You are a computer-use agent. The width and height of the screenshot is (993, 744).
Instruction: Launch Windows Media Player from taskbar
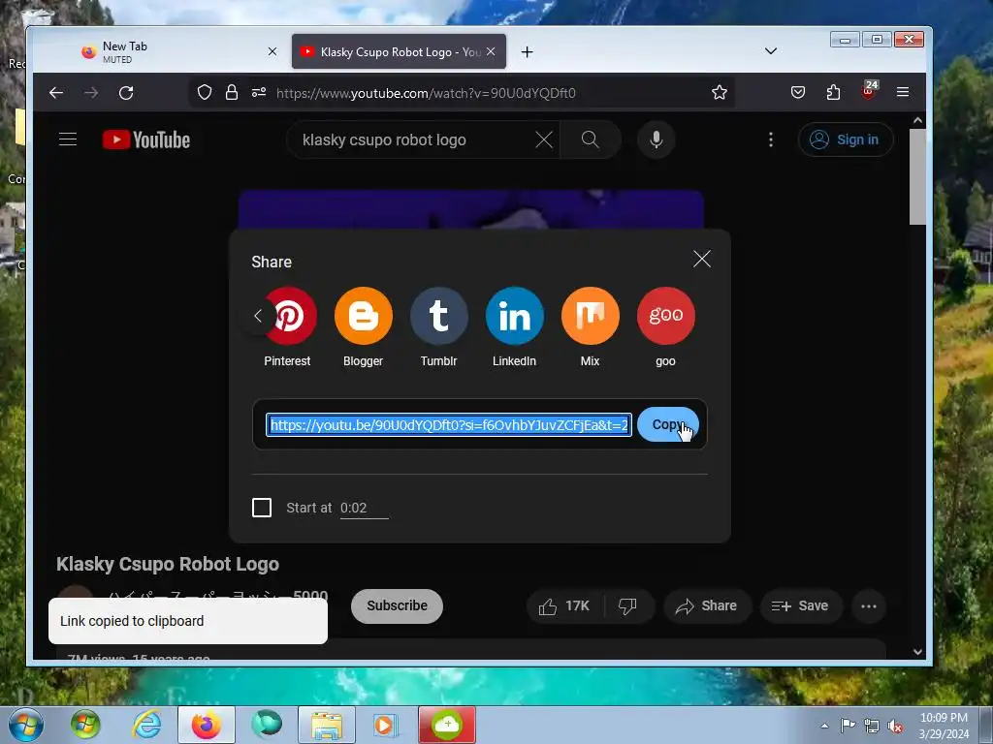[384, 725]
